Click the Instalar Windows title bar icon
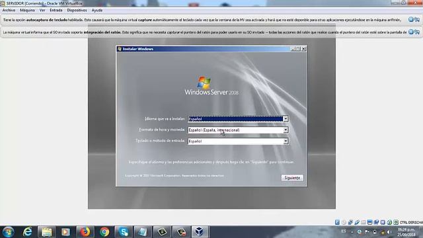 tap(120, 49)
